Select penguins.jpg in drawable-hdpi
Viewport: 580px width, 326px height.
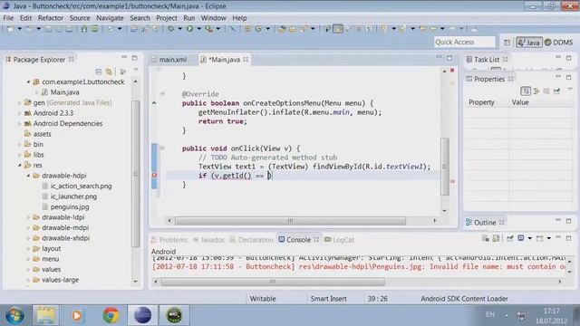pyautogui.click(x=70, y=207)
